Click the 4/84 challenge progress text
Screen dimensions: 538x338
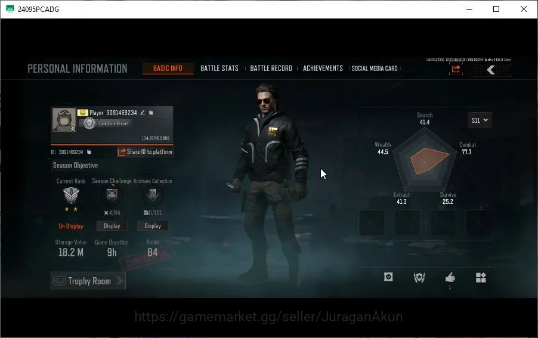(112, 213)
